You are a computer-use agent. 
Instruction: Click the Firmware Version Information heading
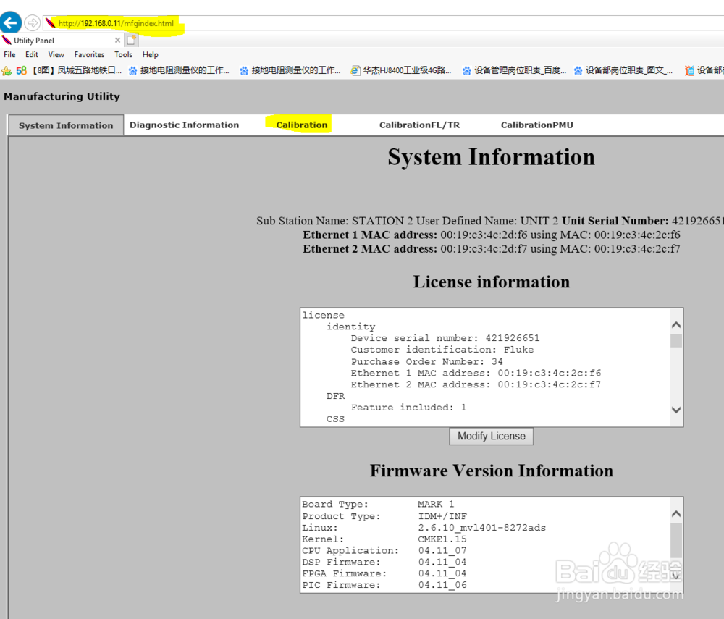coord(492,471)
